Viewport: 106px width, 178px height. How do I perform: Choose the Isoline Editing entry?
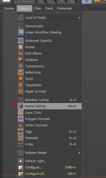(x=50, y=106)
